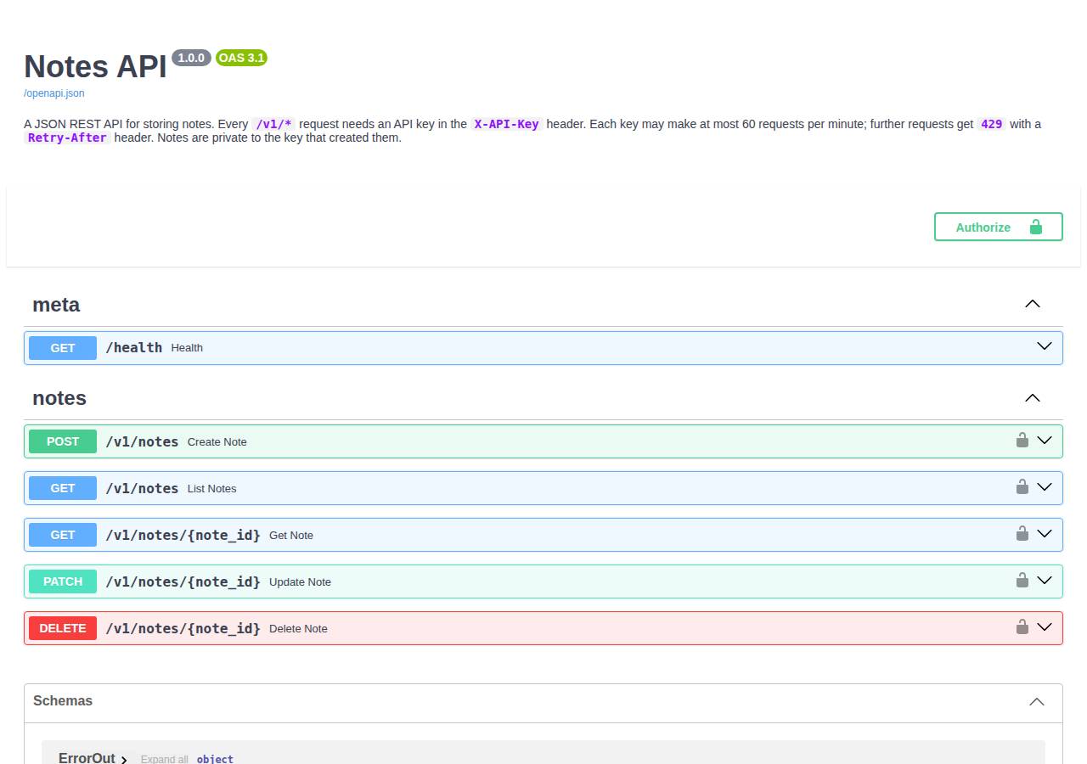
Task: Click the DELETE method badge
Action: point(63,628)
